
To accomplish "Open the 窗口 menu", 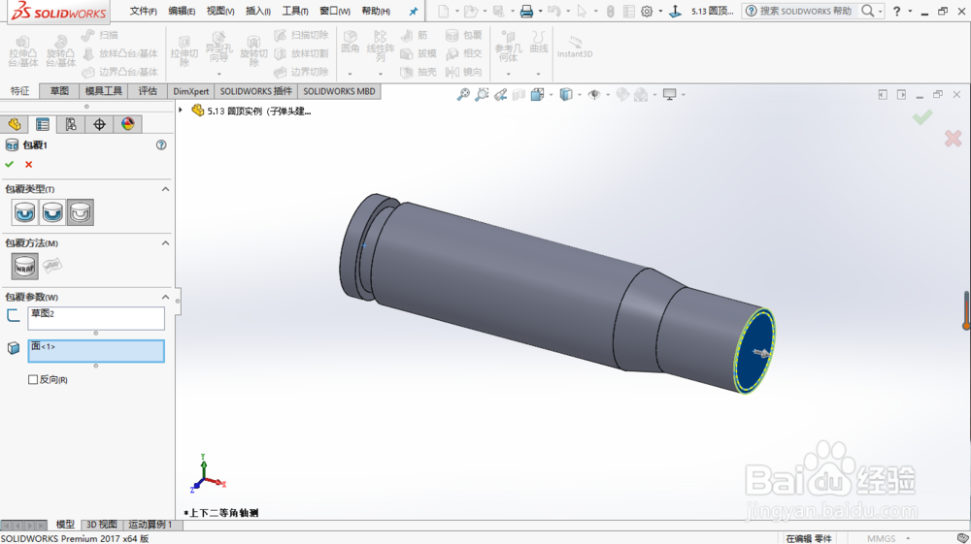I will tap(334, 11).
